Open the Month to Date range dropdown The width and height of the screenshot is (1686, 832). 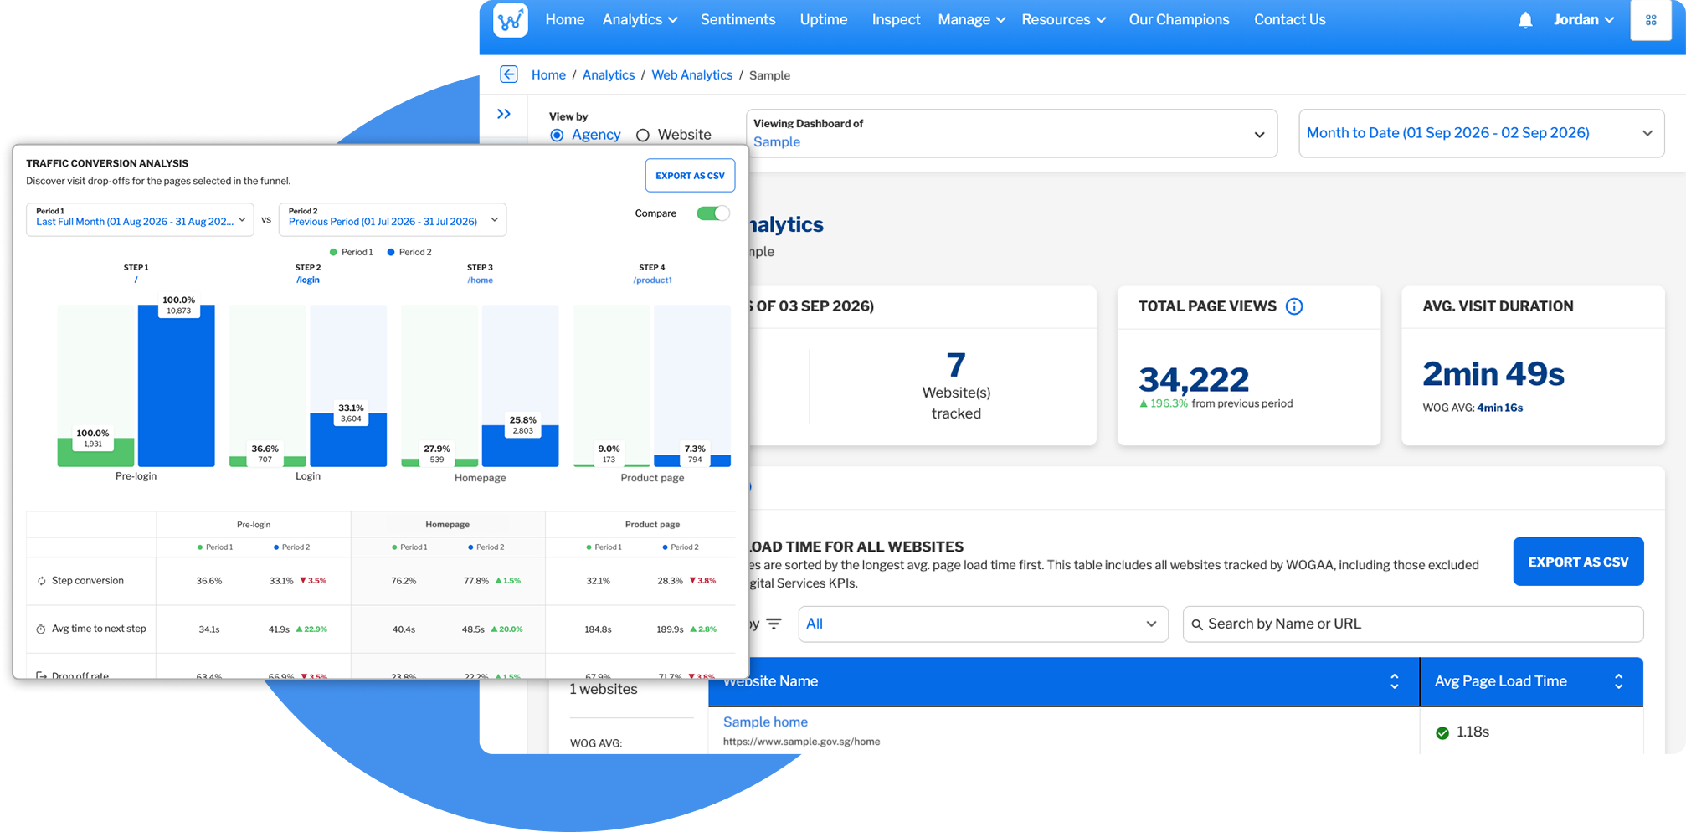[x=1481, y=133]
